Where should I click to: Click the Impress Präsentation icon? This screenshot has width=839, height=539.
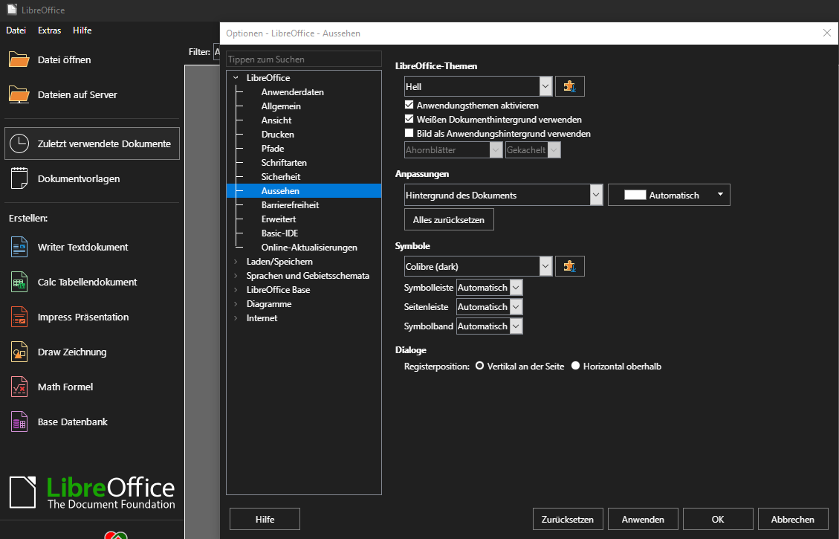[19, 317]
